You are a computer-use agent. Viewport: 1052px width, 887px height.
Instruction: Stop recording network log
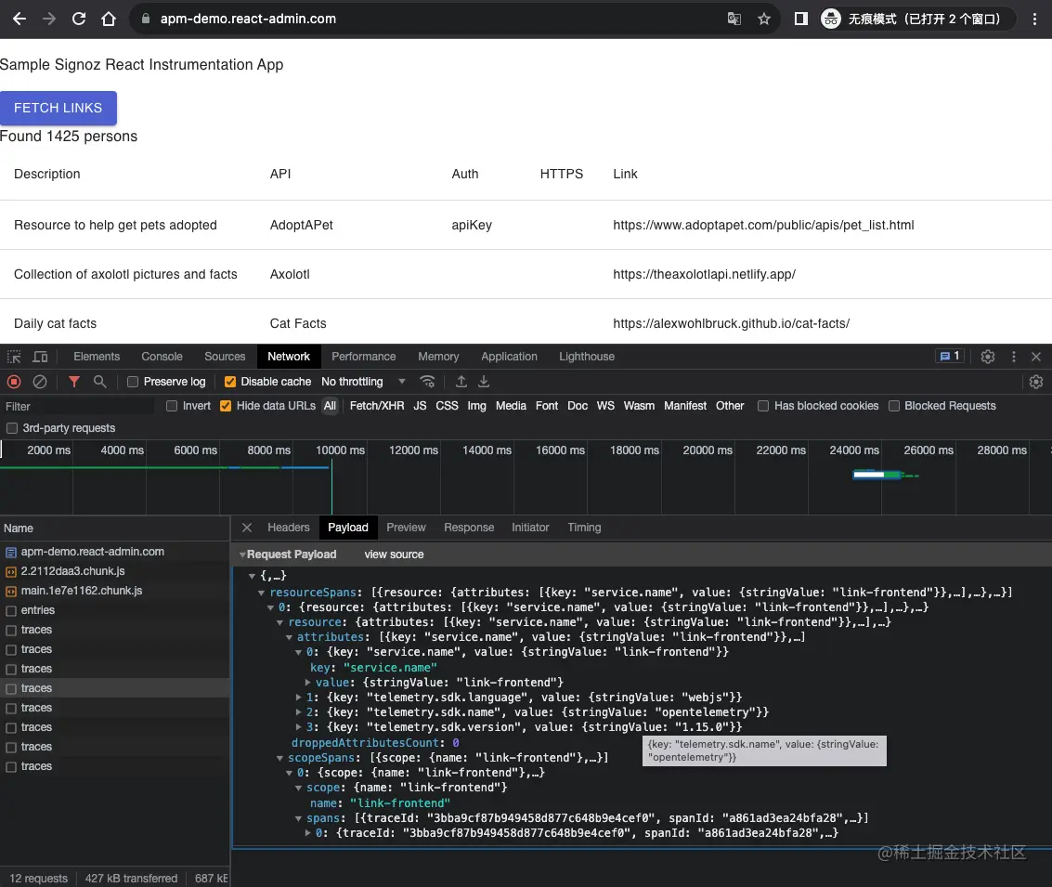(14, 382)
